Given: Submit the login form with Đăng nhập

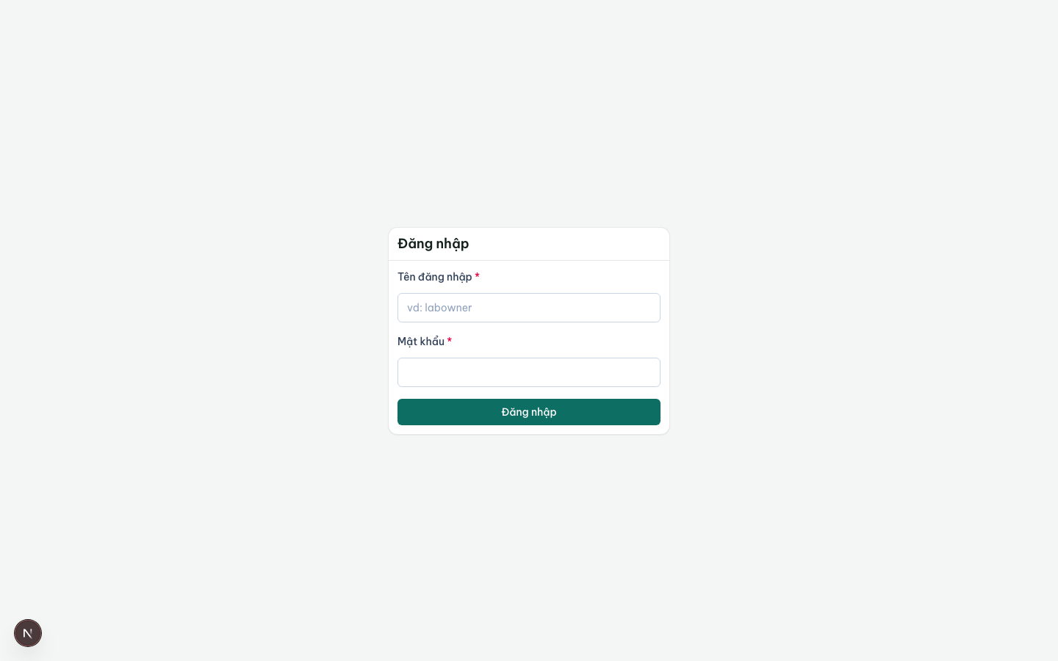Looking at the screenshot, I should (529, 412).
